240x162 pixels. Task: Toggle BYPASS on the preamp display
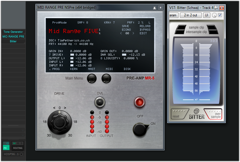[x=145, y=29]
